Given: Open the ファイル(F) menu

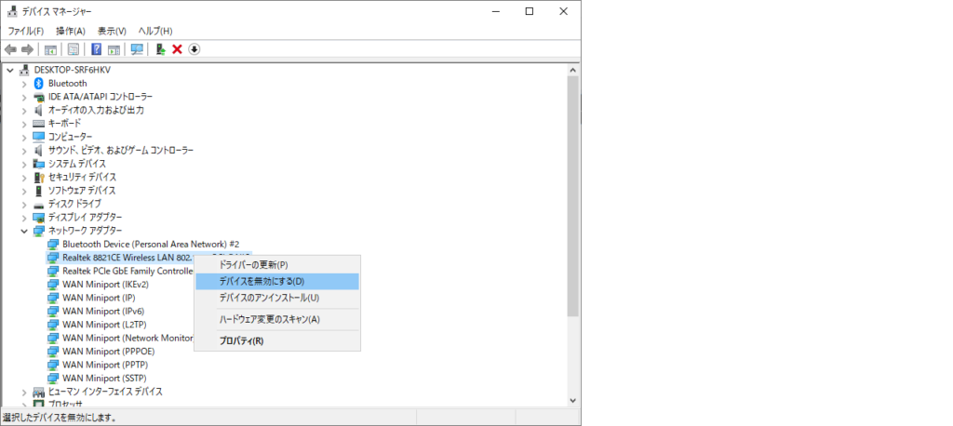Looking at the screenshot, I should 26,31.
